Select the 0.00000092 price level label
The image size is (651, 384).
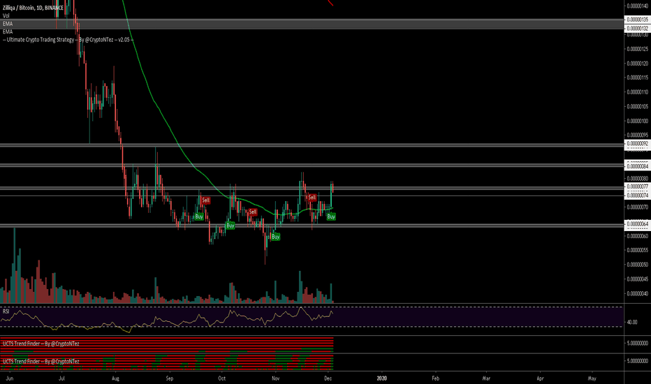click(x=637, y=144)
